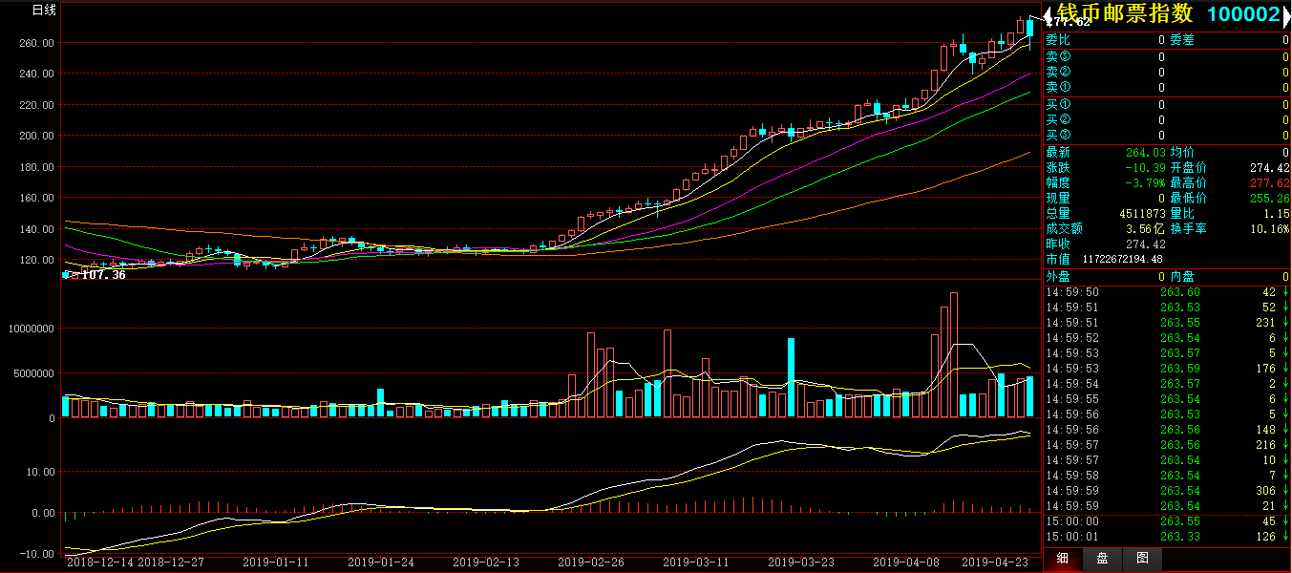Click the down arrow on 14:59:59 306 row
Image resolution: width=1292 pixels, height=573 pixels.
(1285, 491)
